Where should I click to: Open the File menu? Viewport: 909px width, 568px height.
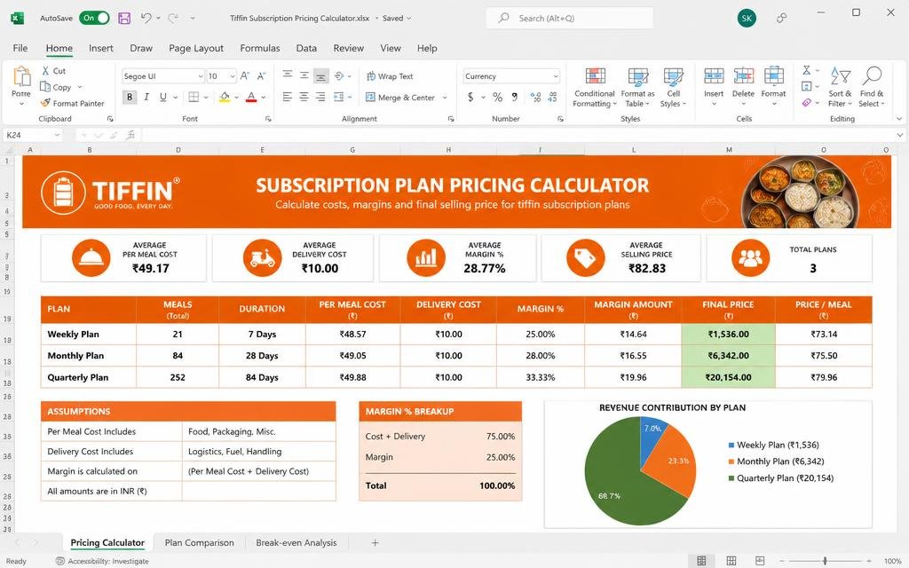(20, 48)
